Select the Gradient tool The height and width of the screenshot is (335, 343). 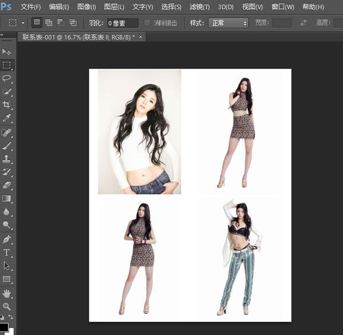pyautogui.click(x=7, y=198)
